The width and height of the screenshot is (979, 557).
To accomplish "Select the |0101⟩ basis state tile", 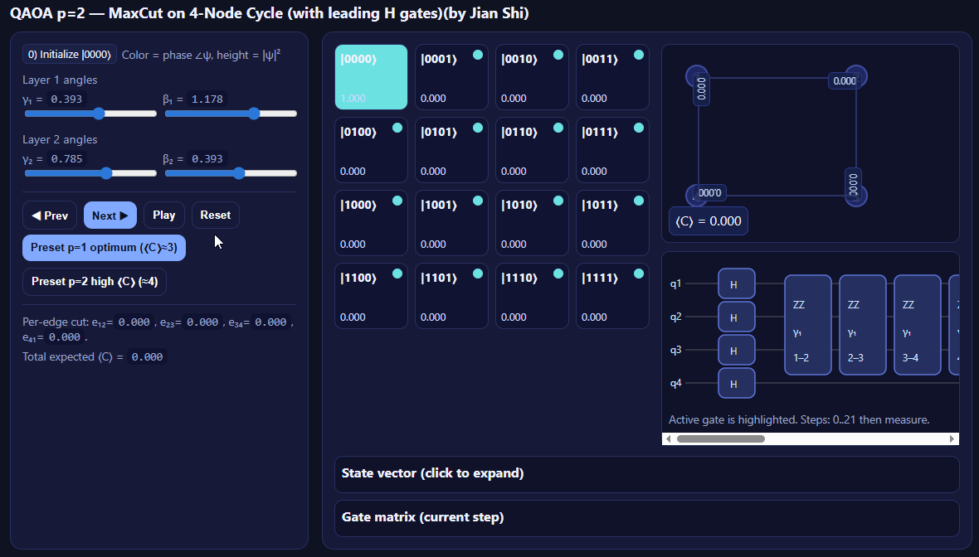I will 451,150.
